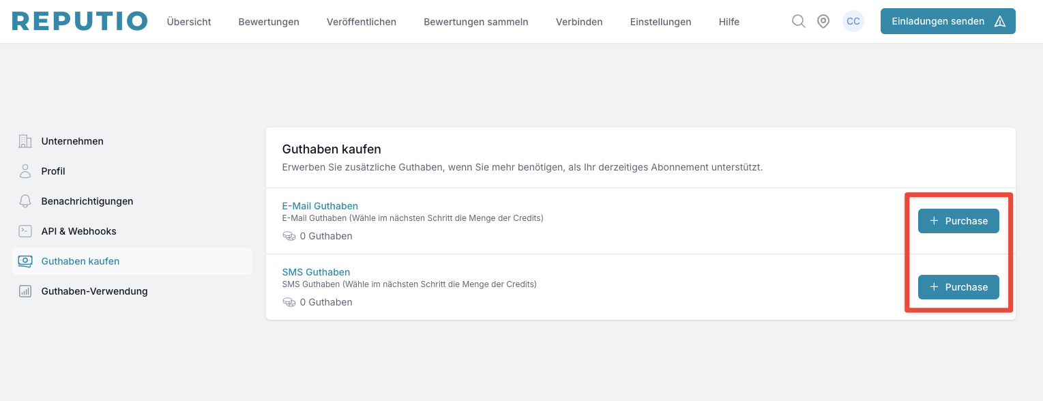
Task: Select Veröffentlichen in the top navigation
Action: coord(362,22)
